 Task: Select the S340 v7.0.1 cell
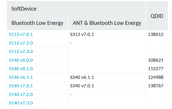(x=82, y=86)
